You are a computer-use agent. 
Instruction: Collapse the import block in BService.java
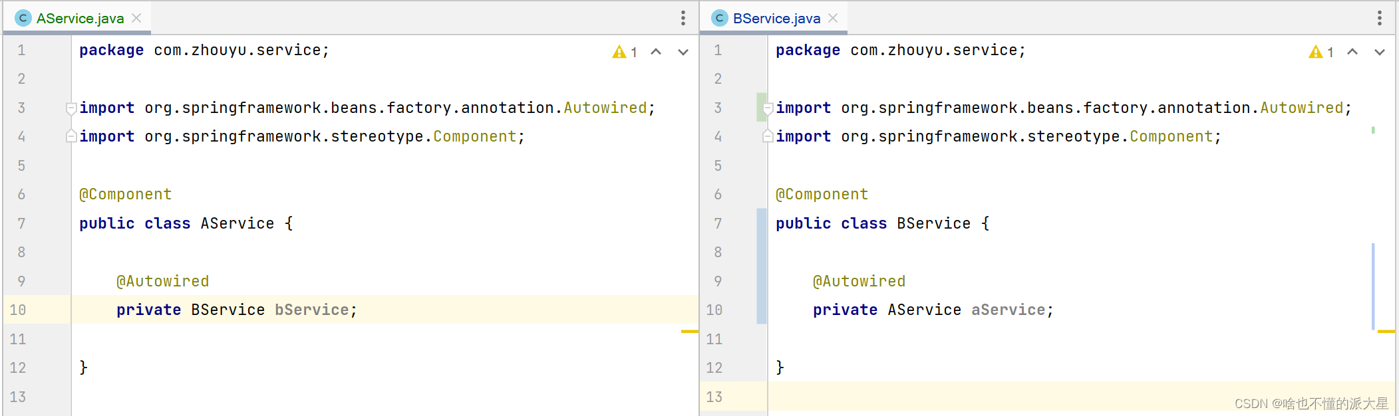[768, 108]
